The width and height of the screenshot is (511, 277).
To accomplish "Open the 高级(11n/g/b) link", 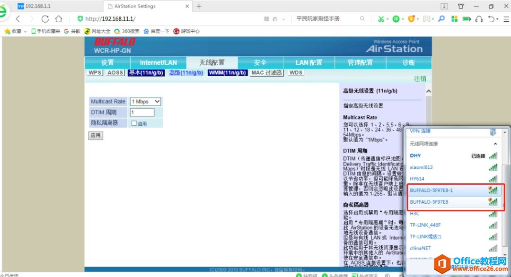I will (x=186, y=73).
